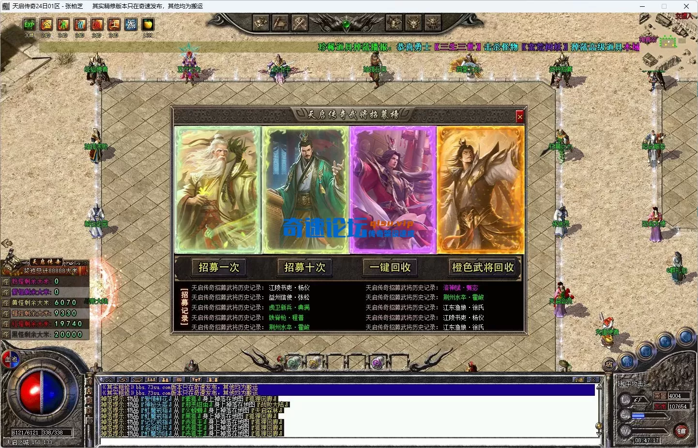Open the skills sparkle round button
This screenshot has width=698, height=448.
[666, 342]
